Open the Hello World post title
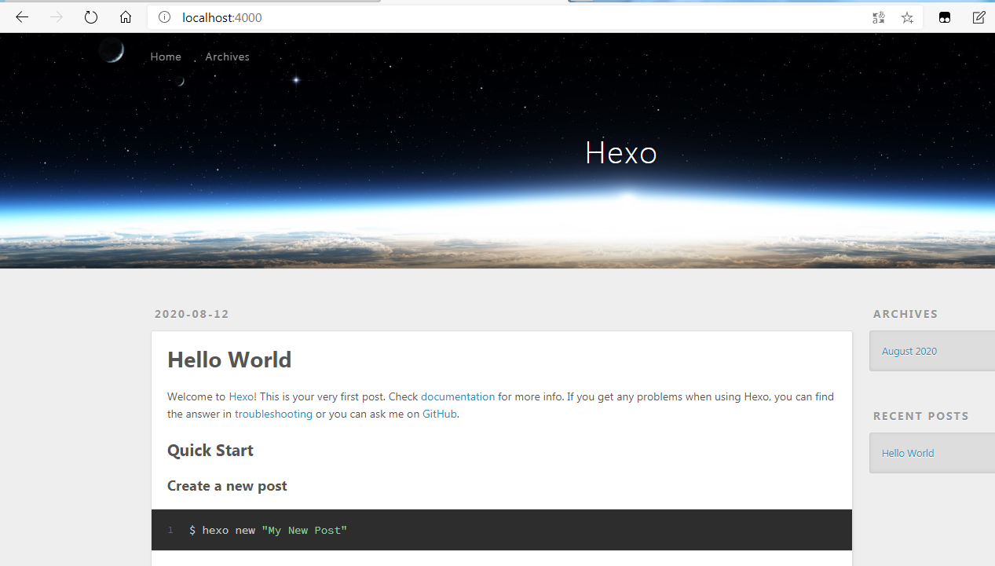This screenshot has height=566, width=995. pyautogui.click(x=229, y=360)
